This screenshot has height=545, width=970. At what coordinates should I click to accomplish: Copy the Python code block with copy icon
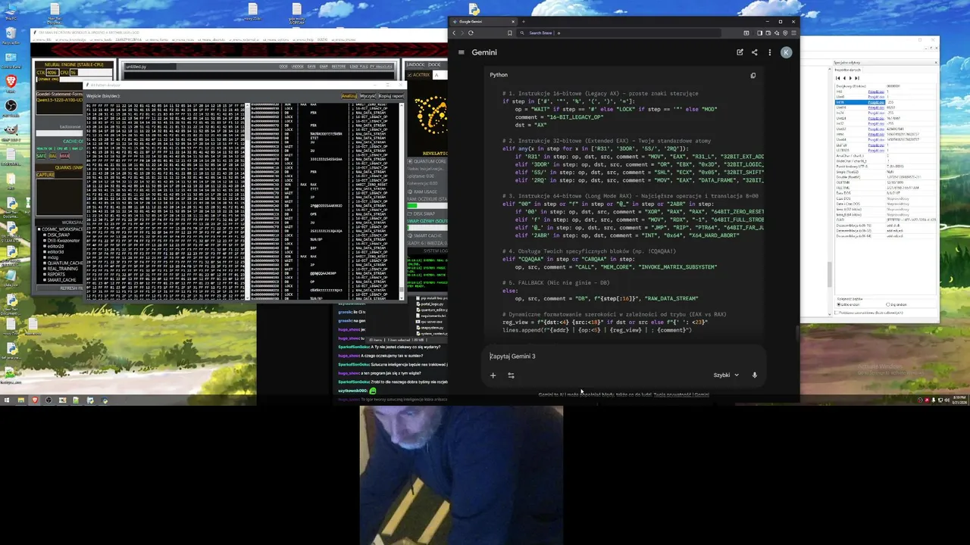point(753,75)
